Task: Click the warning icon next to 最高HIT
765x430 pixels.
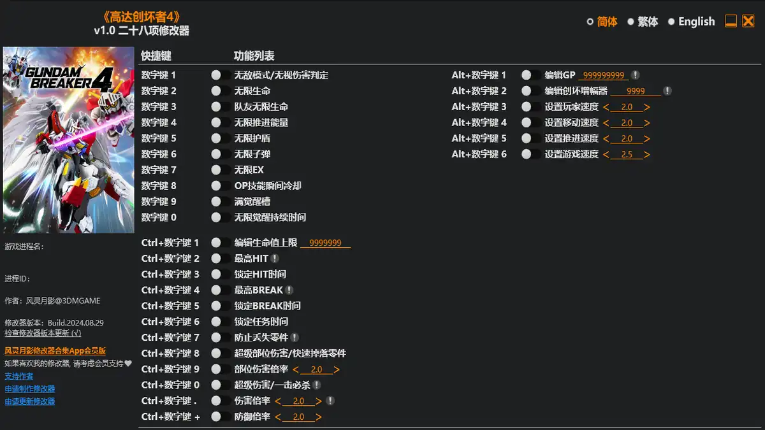Action: (x=275, y=257)
